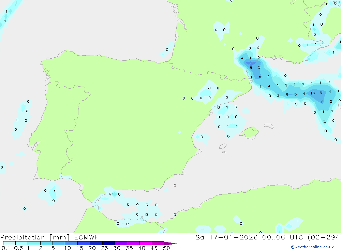Pick the 25–30 mm dark blue swatch
This screenshot has width=341, height=250.
(x=108, y=243)
